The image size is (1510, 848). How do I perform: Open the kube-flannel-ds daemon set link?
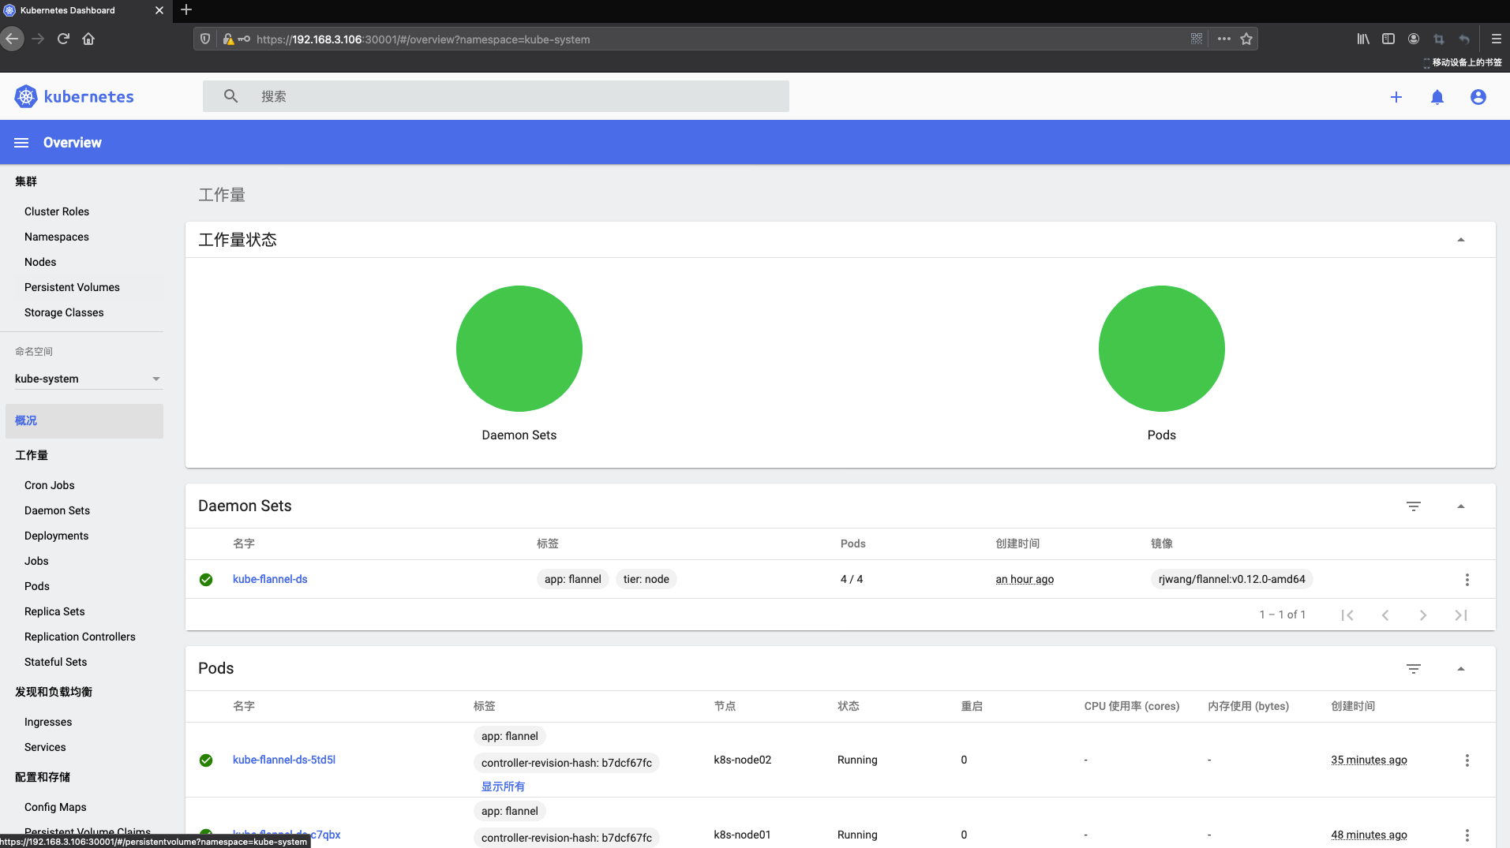tap(270, 579)
